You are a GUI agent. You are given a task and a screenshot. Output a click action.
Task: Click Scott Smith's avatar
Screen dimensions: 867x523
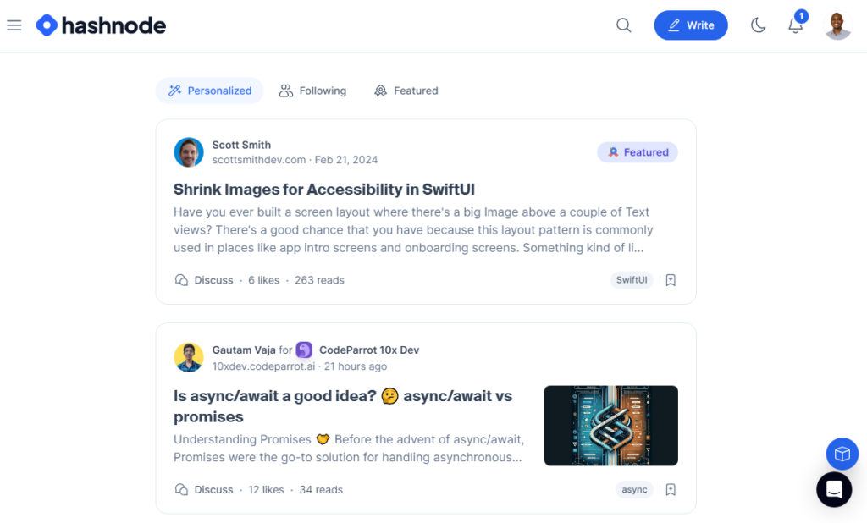[x=189, y=152]
